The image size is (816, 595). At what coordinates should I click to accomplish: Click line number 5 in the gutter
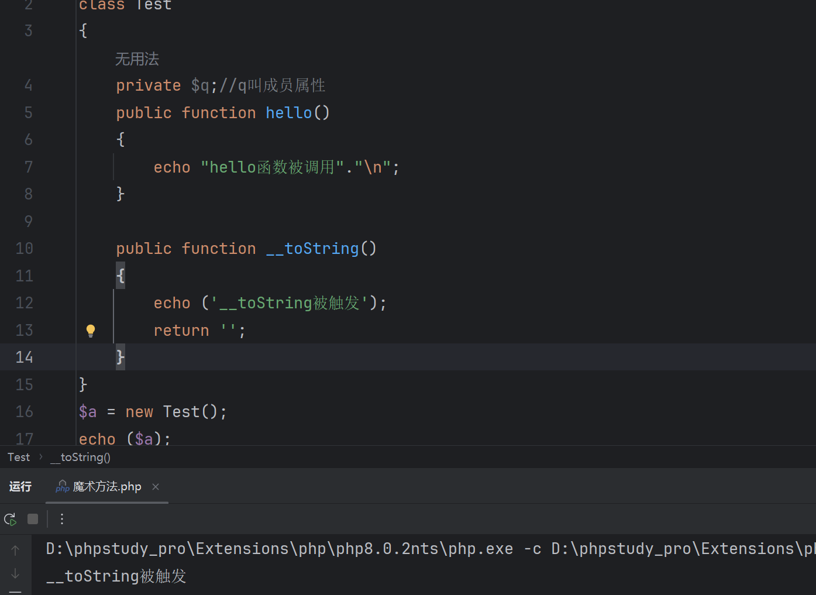29,112
